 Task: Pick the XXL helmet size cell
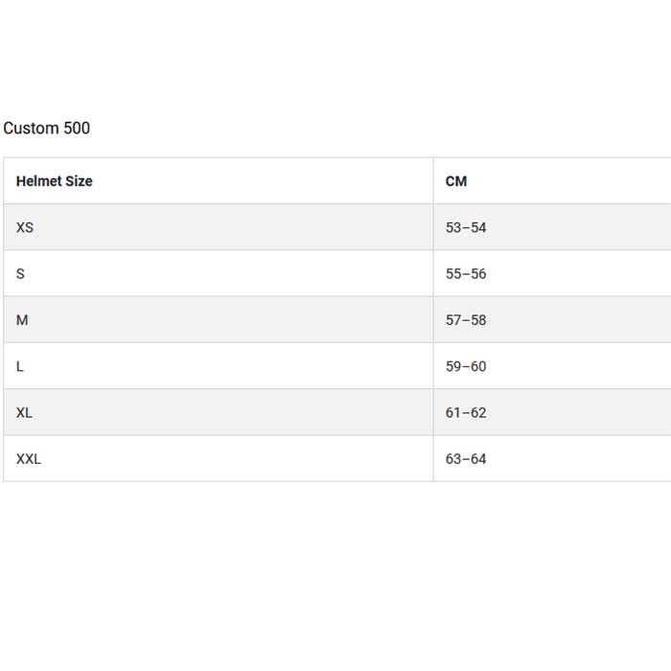[x=29, y=459]
